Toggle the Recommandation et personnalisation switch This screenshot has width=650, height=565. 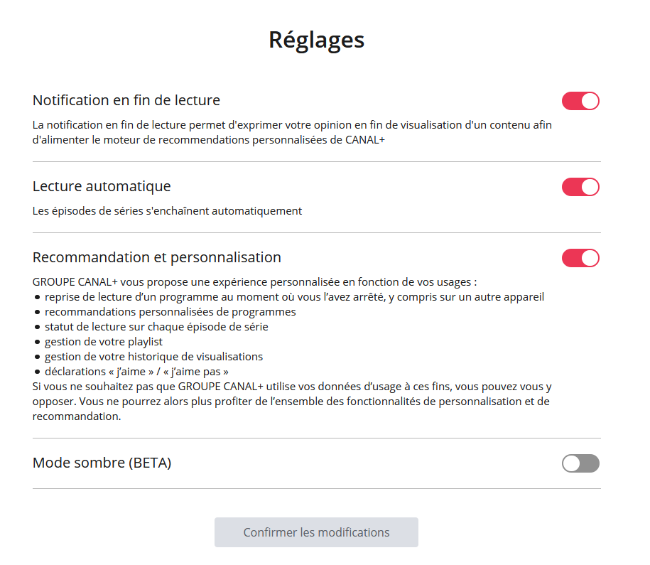point(580,258)
